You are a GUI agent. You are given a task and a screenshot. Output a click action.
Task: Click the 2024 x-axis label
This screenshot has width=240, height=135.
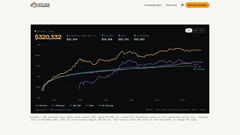coord(157,100)
